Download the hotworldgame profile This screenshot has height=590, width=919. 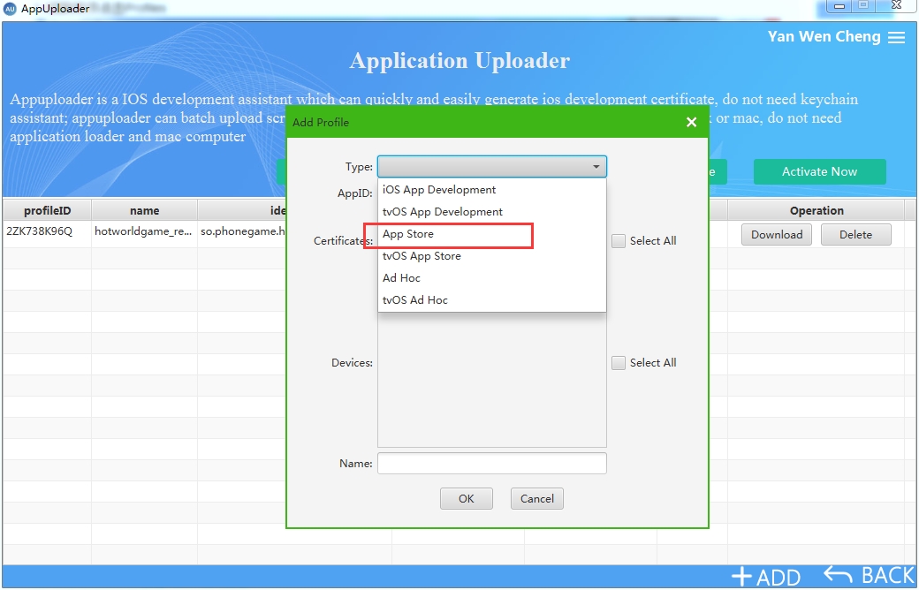(777, 234)
